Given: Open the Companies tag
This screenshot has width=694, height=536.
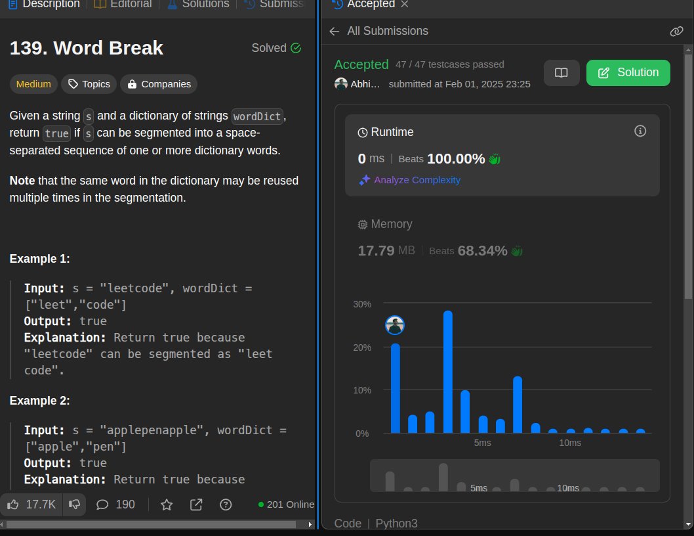Looking at the screenshot, I should (159, 84).
